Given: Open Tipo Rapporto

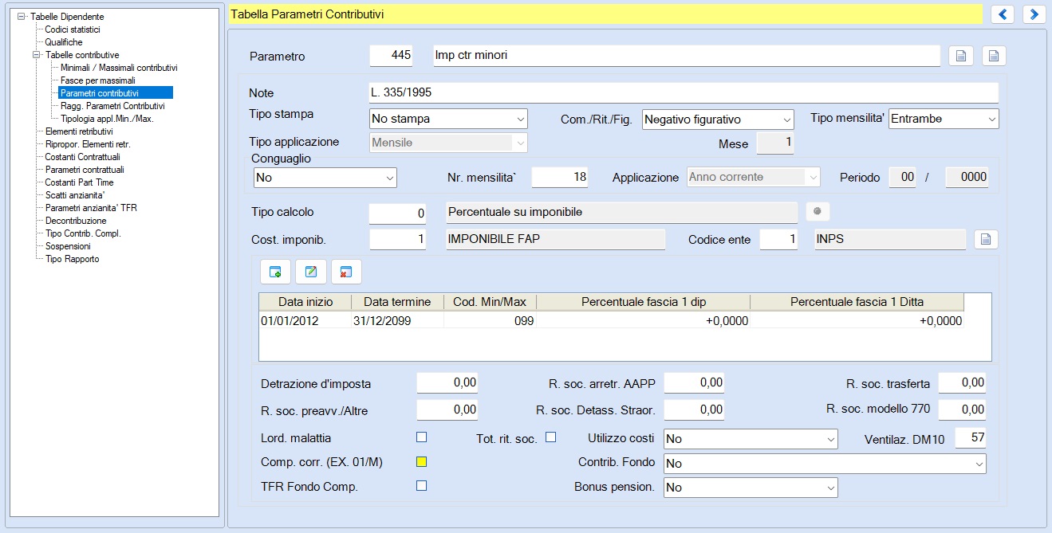Looking at the screenshot, I should click(73, 259).
